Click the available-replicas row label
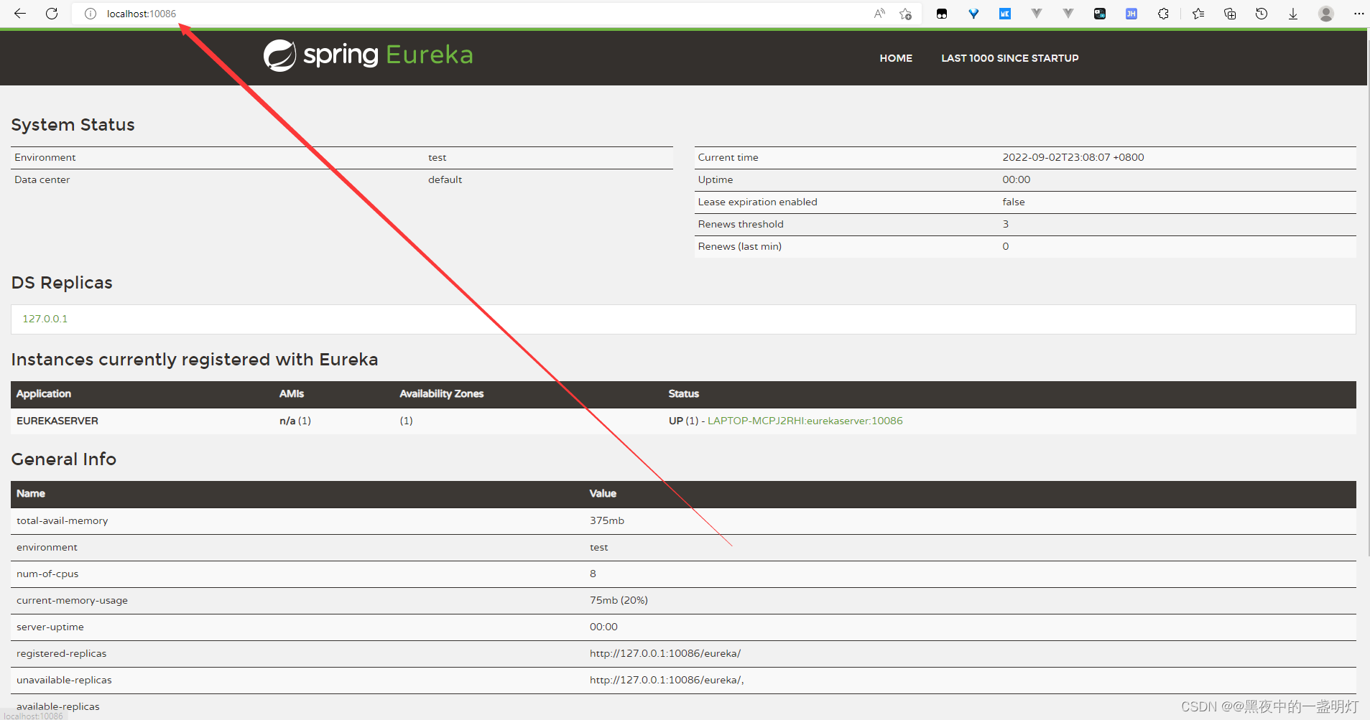 [x=58, y=706]
